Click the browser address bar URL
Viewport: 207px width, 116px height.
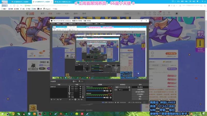click(x=47, y=6)
